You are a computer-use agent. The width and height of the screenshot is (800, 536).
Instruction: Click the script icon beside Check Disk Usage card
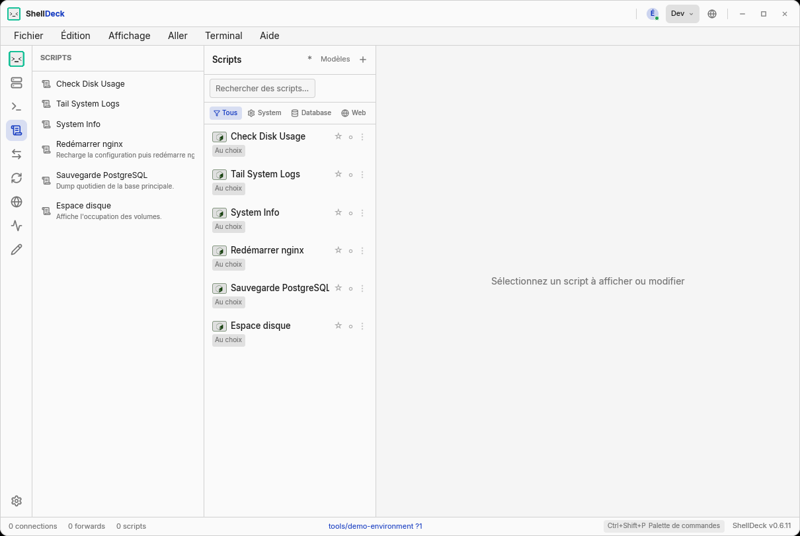click(x=220, y=137)
